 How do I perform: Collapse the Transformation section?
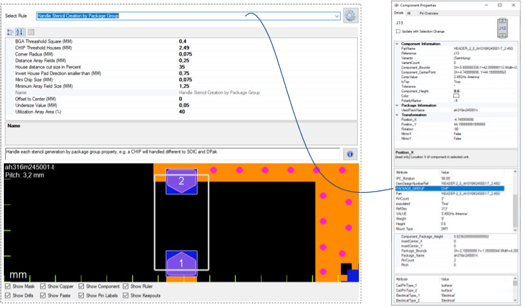tap(397, 115)
